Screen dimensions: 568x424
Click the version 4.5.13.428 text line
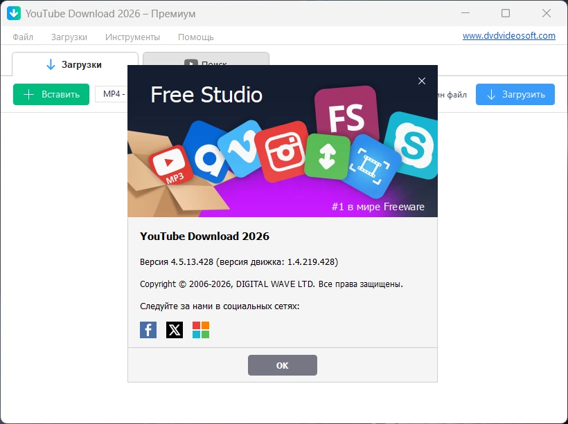click(x=239, y=262)
